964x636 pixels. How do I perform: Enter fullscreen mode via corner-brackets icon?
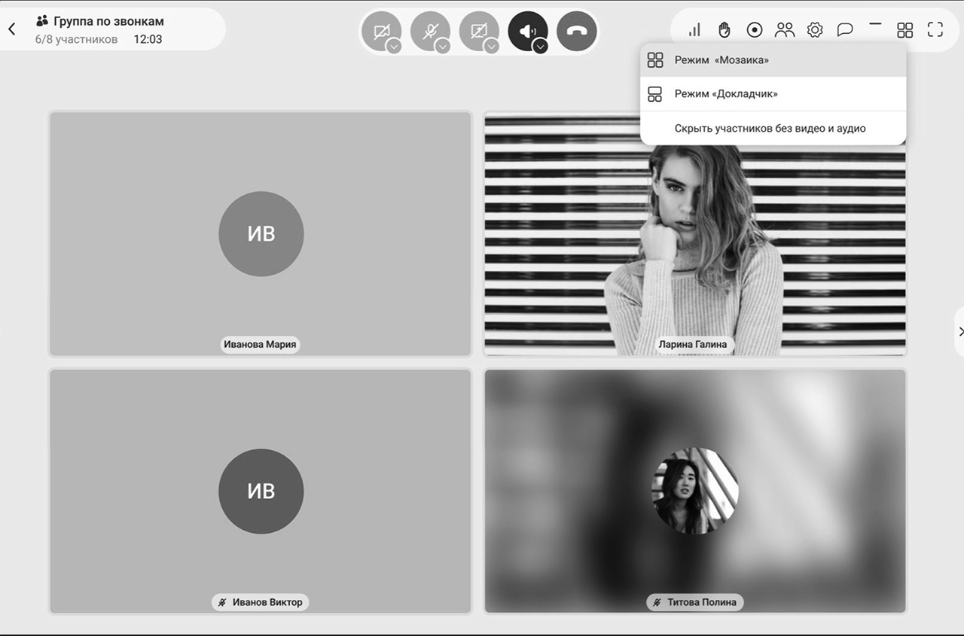tap(935, 30)
